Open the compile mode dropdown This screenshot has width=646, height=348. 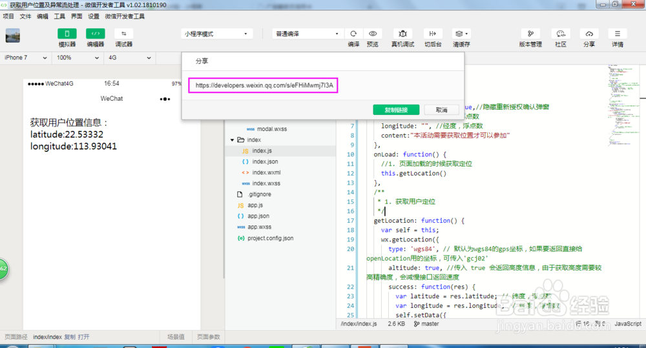(x=307, y=34)
